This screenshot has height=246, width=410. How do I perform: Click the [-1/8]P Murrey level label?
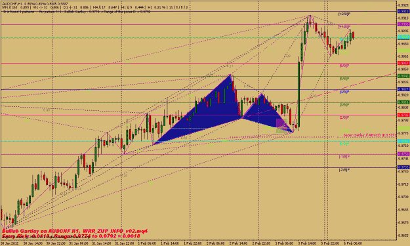(x=344, y=157)
